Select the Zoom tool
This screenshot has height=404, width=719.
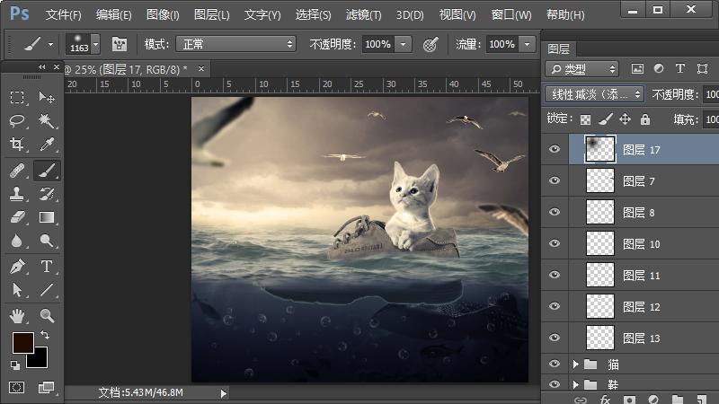click(x=47, y=316)
